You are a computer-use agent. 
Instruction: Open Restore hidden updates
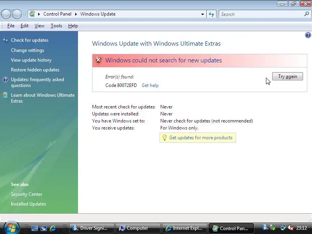35,70
